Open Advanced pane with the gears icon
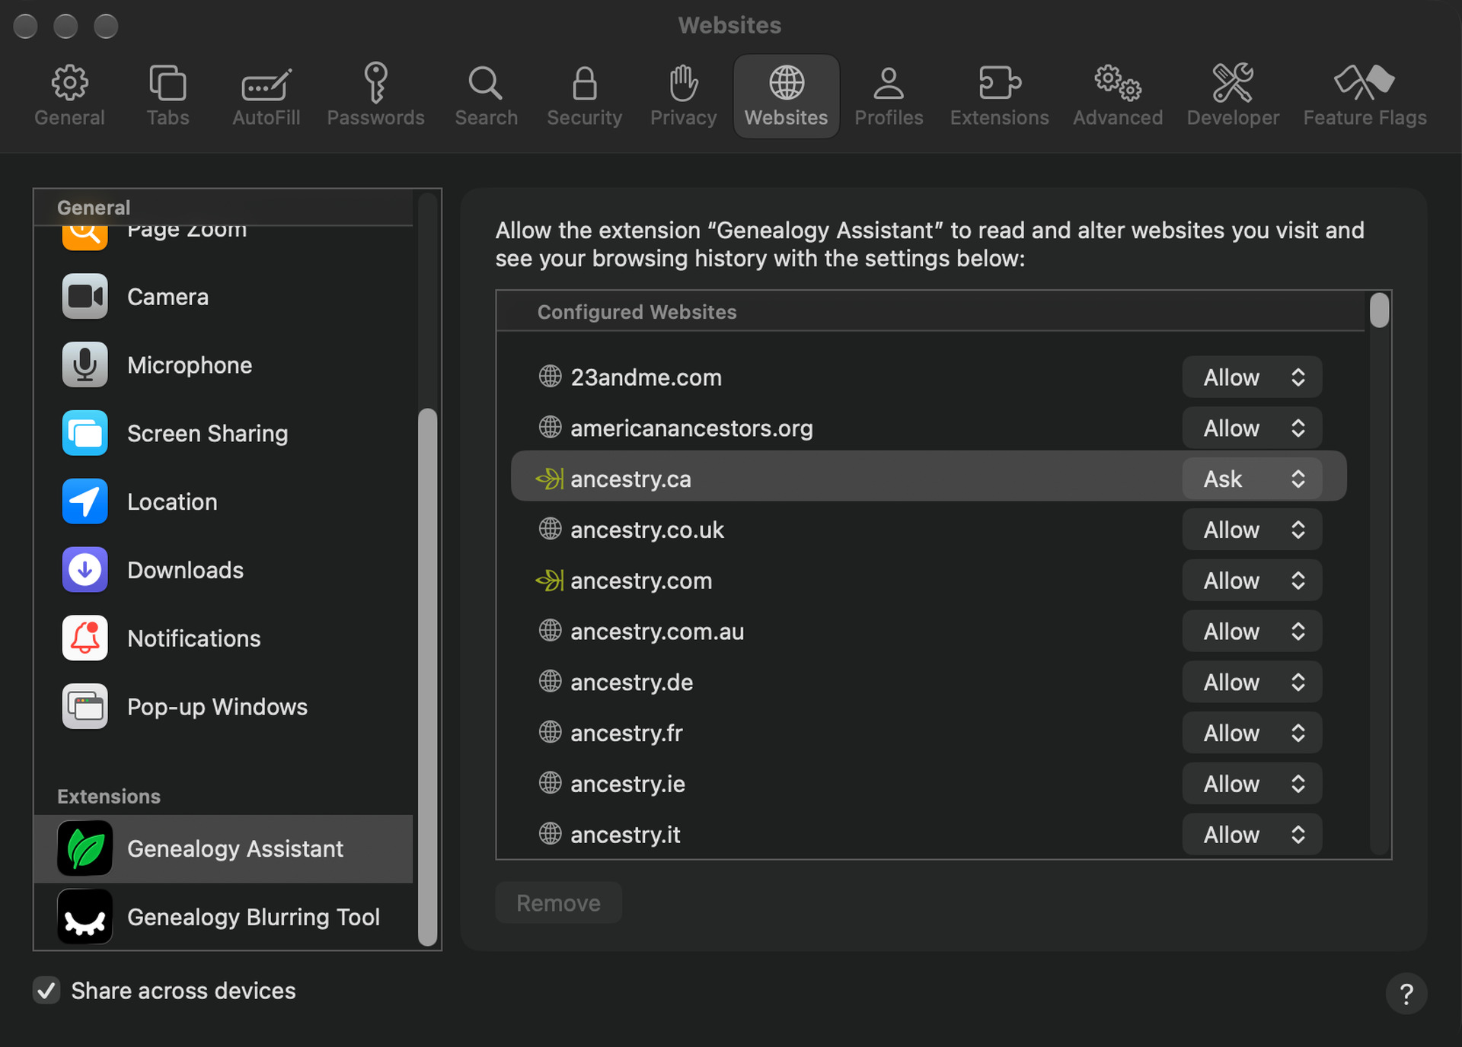This screenshot has width=1462, height=1047. point(1117,96)
